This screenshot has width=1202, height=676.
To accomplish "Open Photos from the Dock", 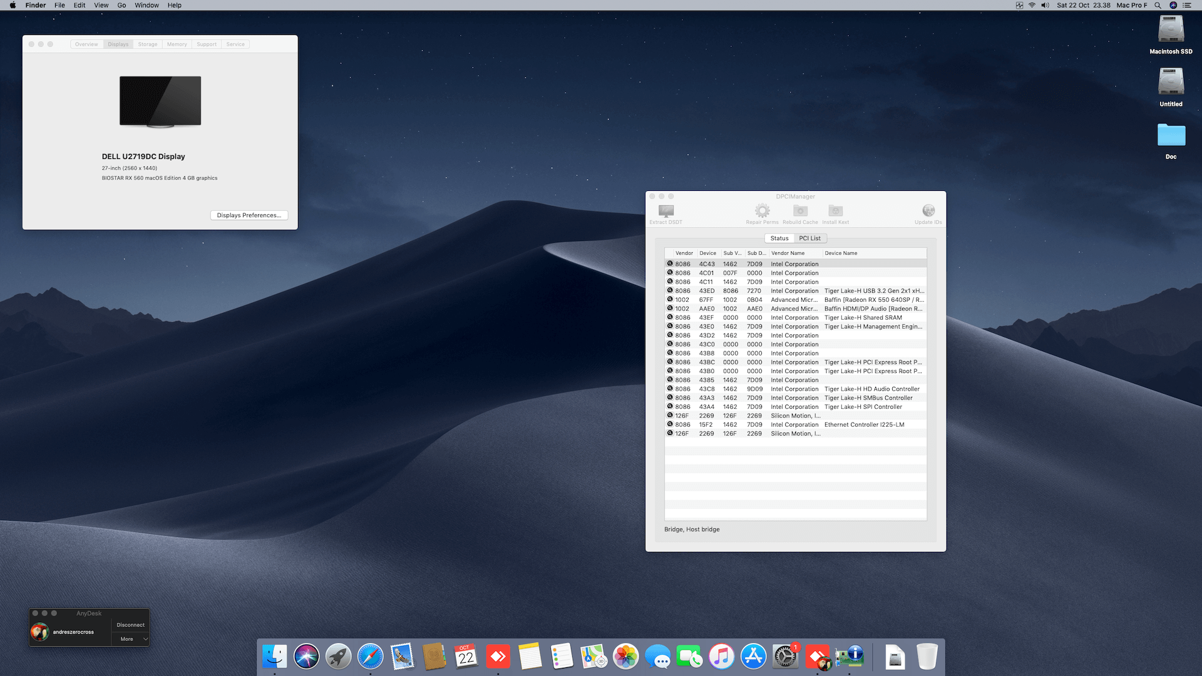I will (625, 657).
